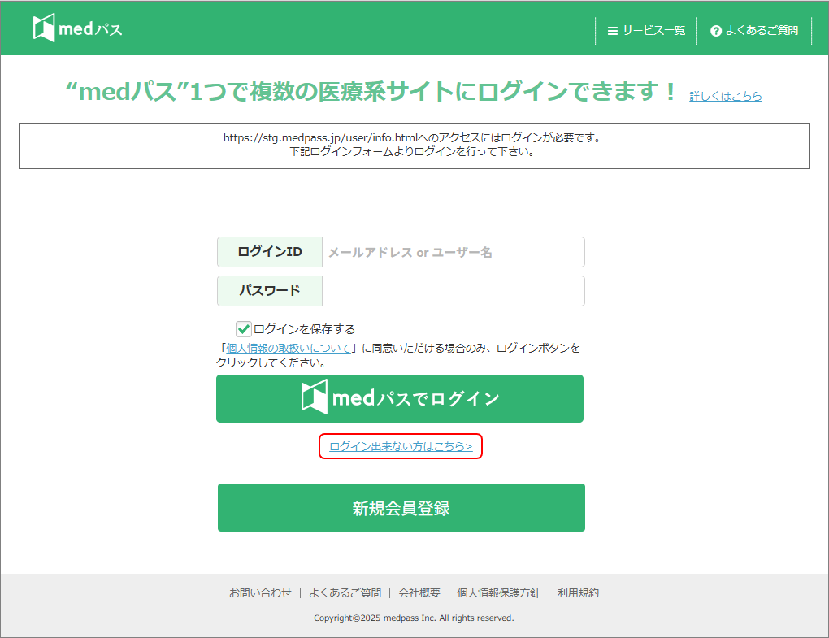Viewport: 829px width, 638px height.
Task: Toggle the ログインを保存する checkbox
Action: pos(243,329)
